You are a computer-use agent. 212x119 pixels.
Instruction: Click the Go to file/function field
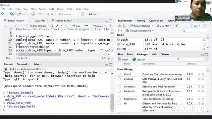pyautogui.click(x=61, y=14)
